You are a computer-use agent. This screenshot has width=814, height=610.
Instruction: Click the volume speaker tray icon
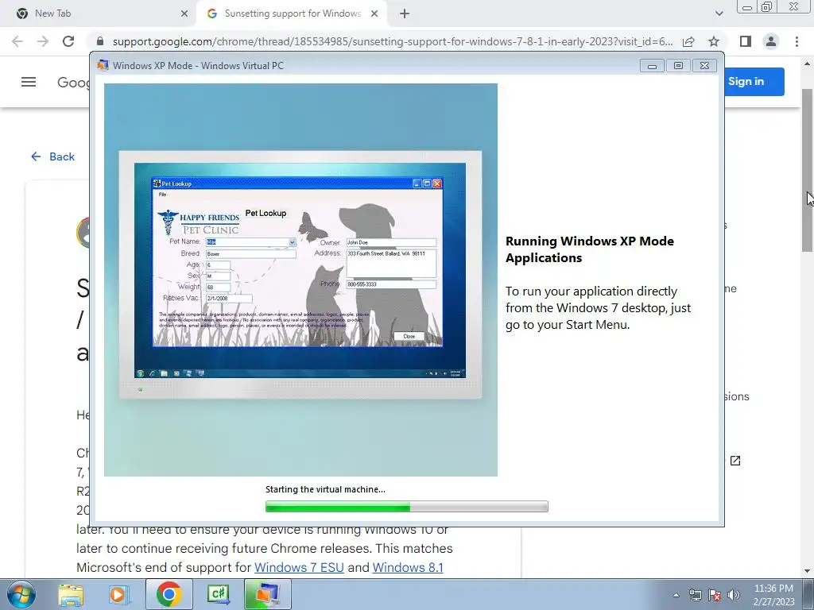coord(734,595)
